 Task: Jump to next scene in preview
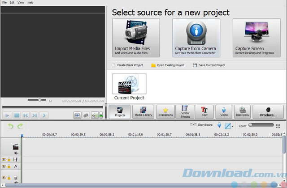(x=35, y=115)
